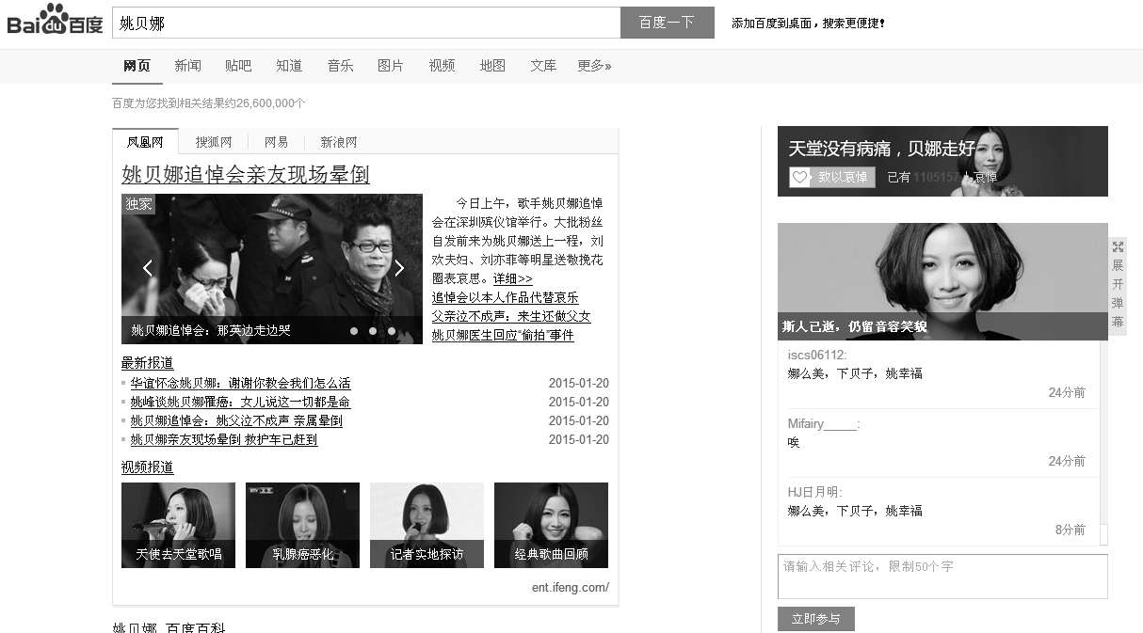Play video thumbnail 天使去天堂歌唱
Screen dimensions: 1143x633
click(x=178, y=525)
